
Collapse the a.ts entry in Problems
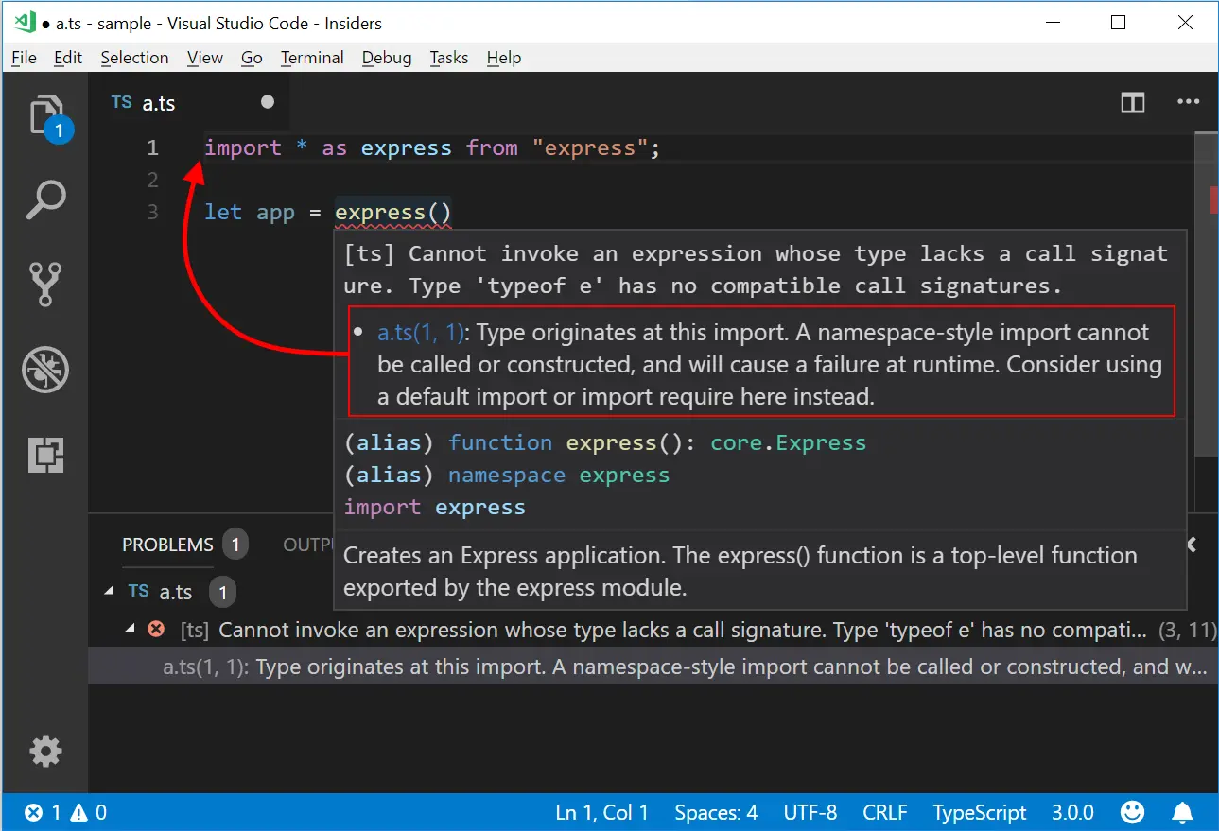point(109,591)
